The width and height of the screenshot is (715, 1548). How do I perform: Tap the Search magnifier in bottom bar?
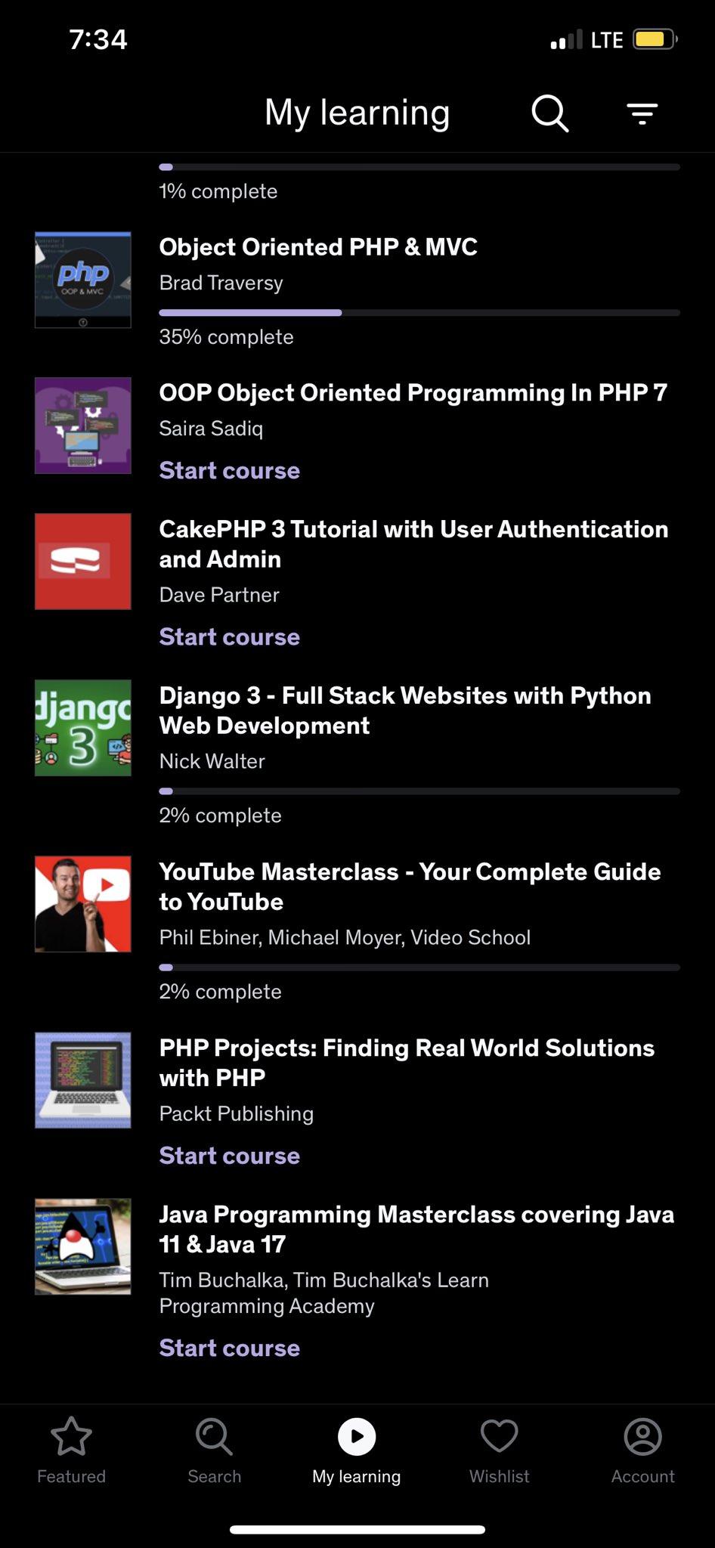214,1436
